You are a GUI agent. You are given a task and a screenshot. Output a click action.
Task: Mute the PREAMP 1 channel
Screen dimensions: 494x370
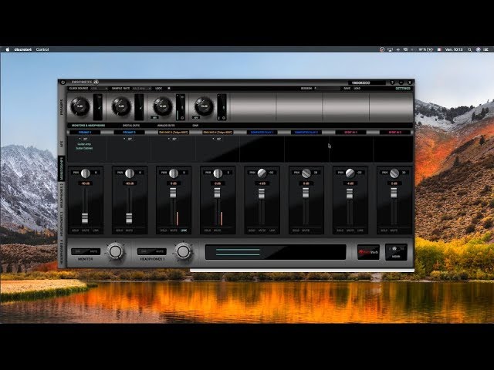(x=86, y=230)
